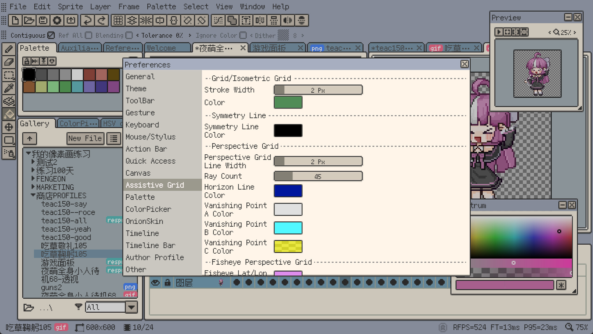Toggle the Contiguous checkbox
The height and width of the screenshot is (334, 593).
(51, 35)
